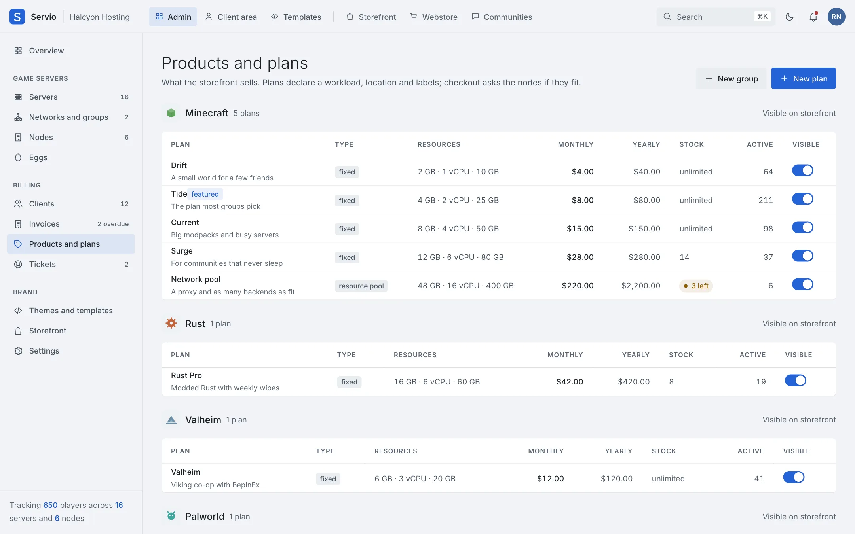
Task: Open the RN user avatar
Action: [x=836, y=17]
